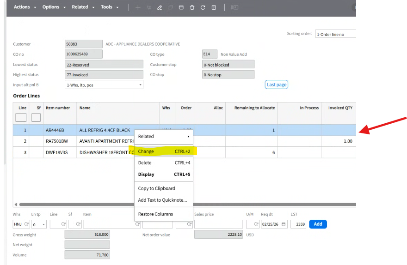Click the Last page button
407x265 pixels.
coord(277,84)
